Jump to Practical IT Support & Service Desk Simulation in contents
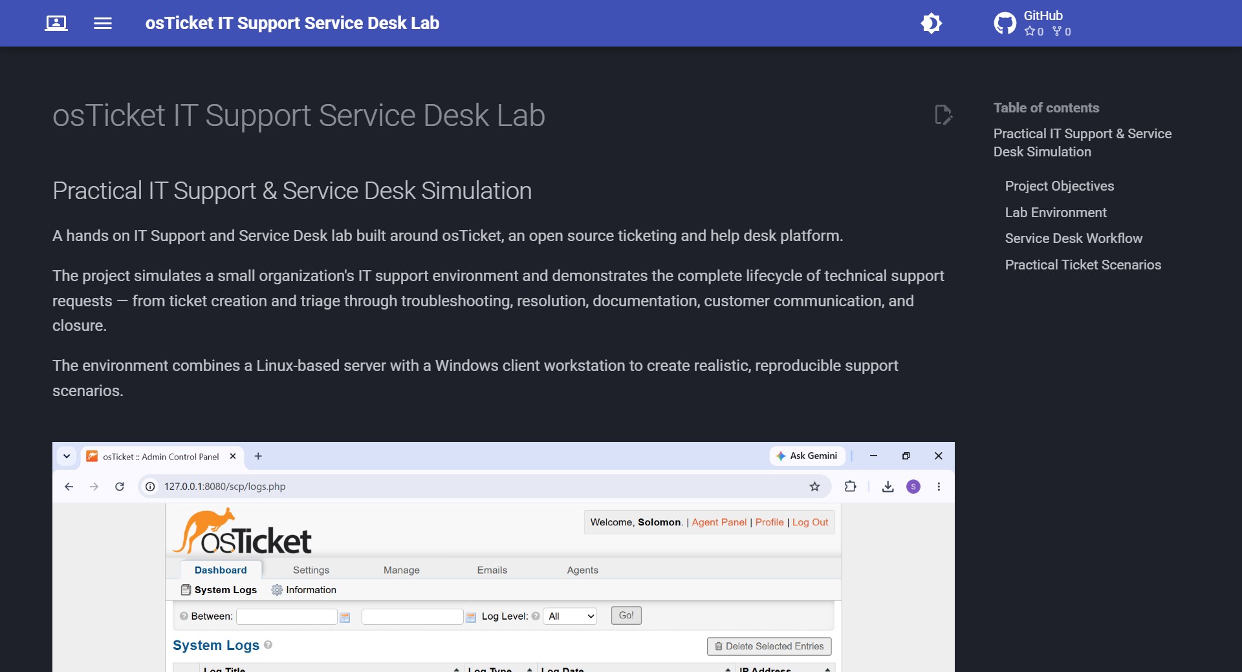Screen dimensions: 1242x672 pos(1082,143)
